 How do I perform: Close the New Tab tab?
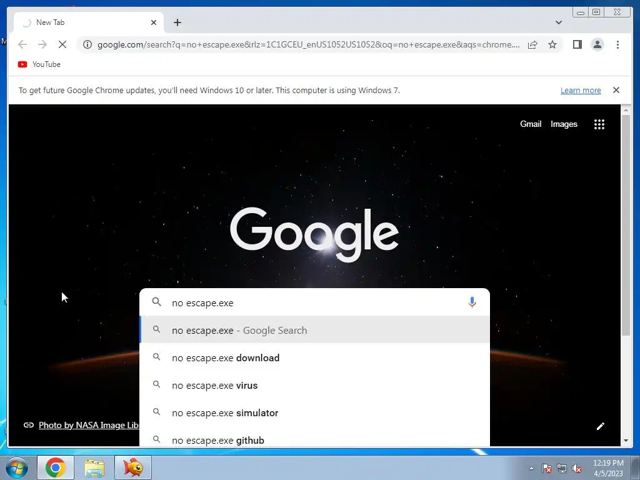pyautogui.click(x=154, y=22)
